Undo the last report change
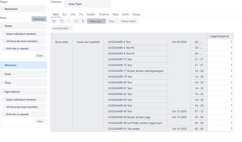Image resolution: width=242 pixels, height=142 pixels. (62, 21)
